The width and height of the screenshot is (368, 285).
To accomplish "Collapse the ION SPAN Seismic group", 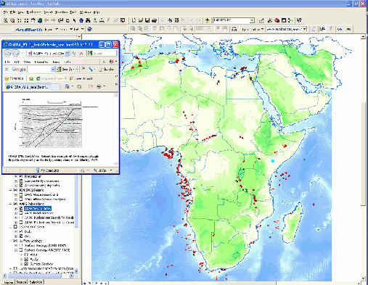I will 11,190.
